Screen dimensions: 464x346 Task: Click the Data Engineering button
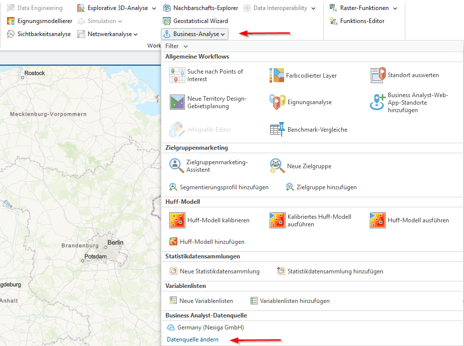[35, 8]
